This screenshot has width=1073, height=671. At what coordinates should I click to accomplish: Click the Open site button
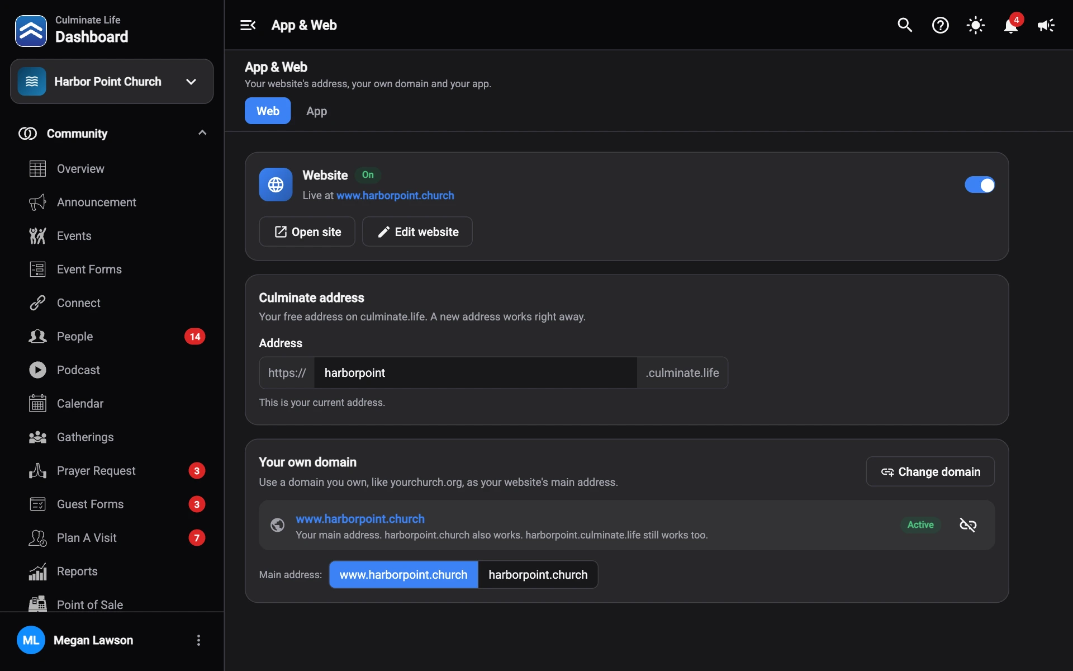[307, 231]
